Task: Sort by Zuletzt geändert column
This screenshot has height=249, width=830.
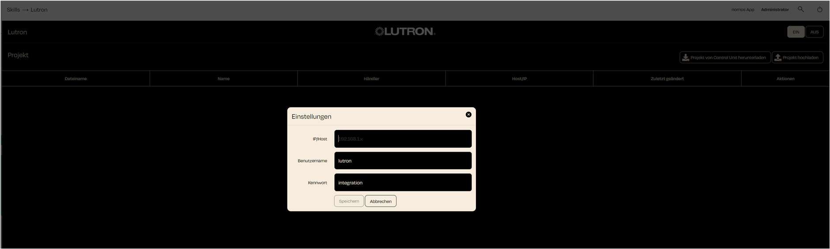Action: click(x=667, y=79)
